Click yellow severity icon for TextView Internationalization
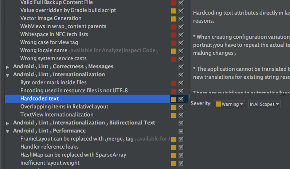Screen dimensions: 290x169 [174, 115]
